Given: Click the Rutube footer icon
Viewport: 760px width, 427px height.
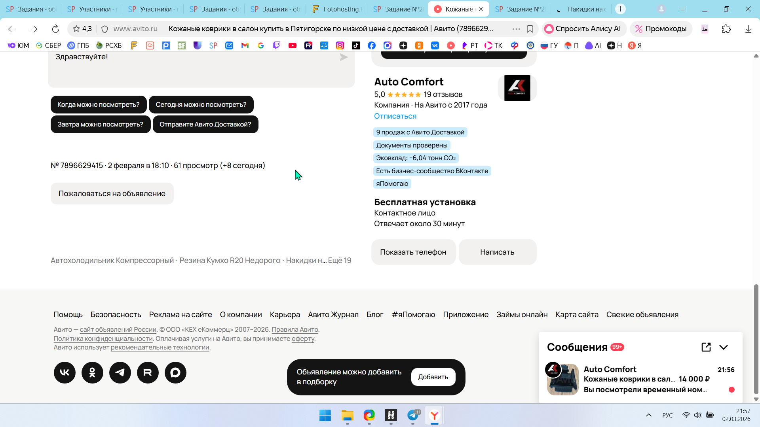Looking at the screenshot, I should [148, 372].
